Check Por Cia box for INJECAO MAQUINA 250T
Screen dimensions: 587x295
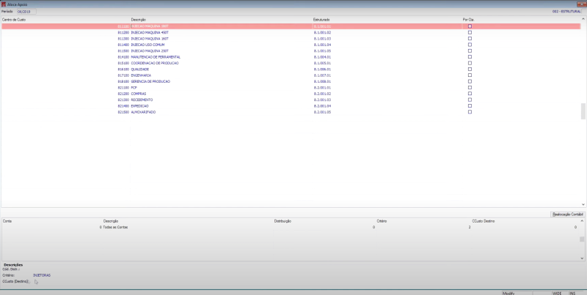coord(470,51)
